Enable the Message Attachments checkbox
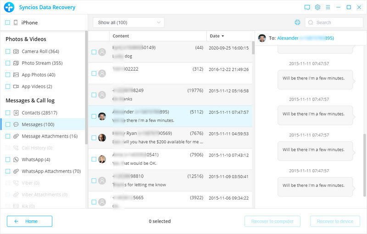 tap(8, 136)
